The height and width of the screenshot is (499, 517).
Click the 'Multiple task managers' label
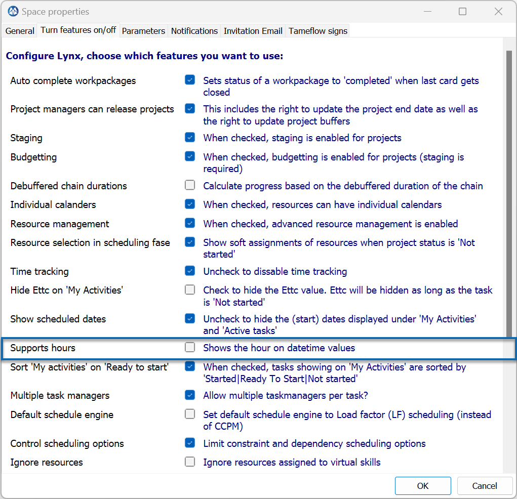point(60,396)
